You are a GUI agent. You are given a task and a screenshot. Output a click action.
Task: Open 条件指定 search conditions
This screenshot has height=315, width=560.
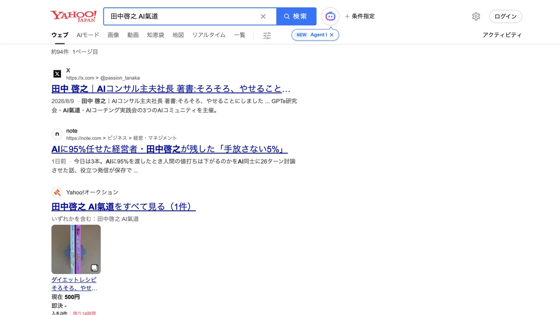point(360,16)
